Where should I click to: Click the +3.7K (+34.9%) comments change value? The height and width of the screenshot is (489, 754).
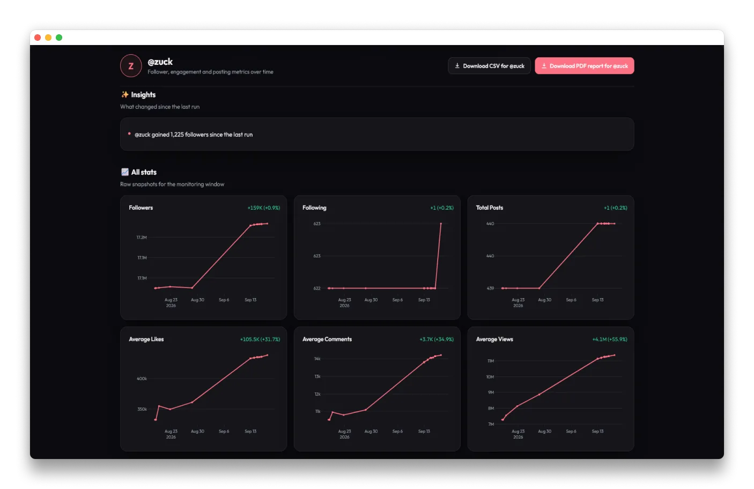[x=437, y=339]
